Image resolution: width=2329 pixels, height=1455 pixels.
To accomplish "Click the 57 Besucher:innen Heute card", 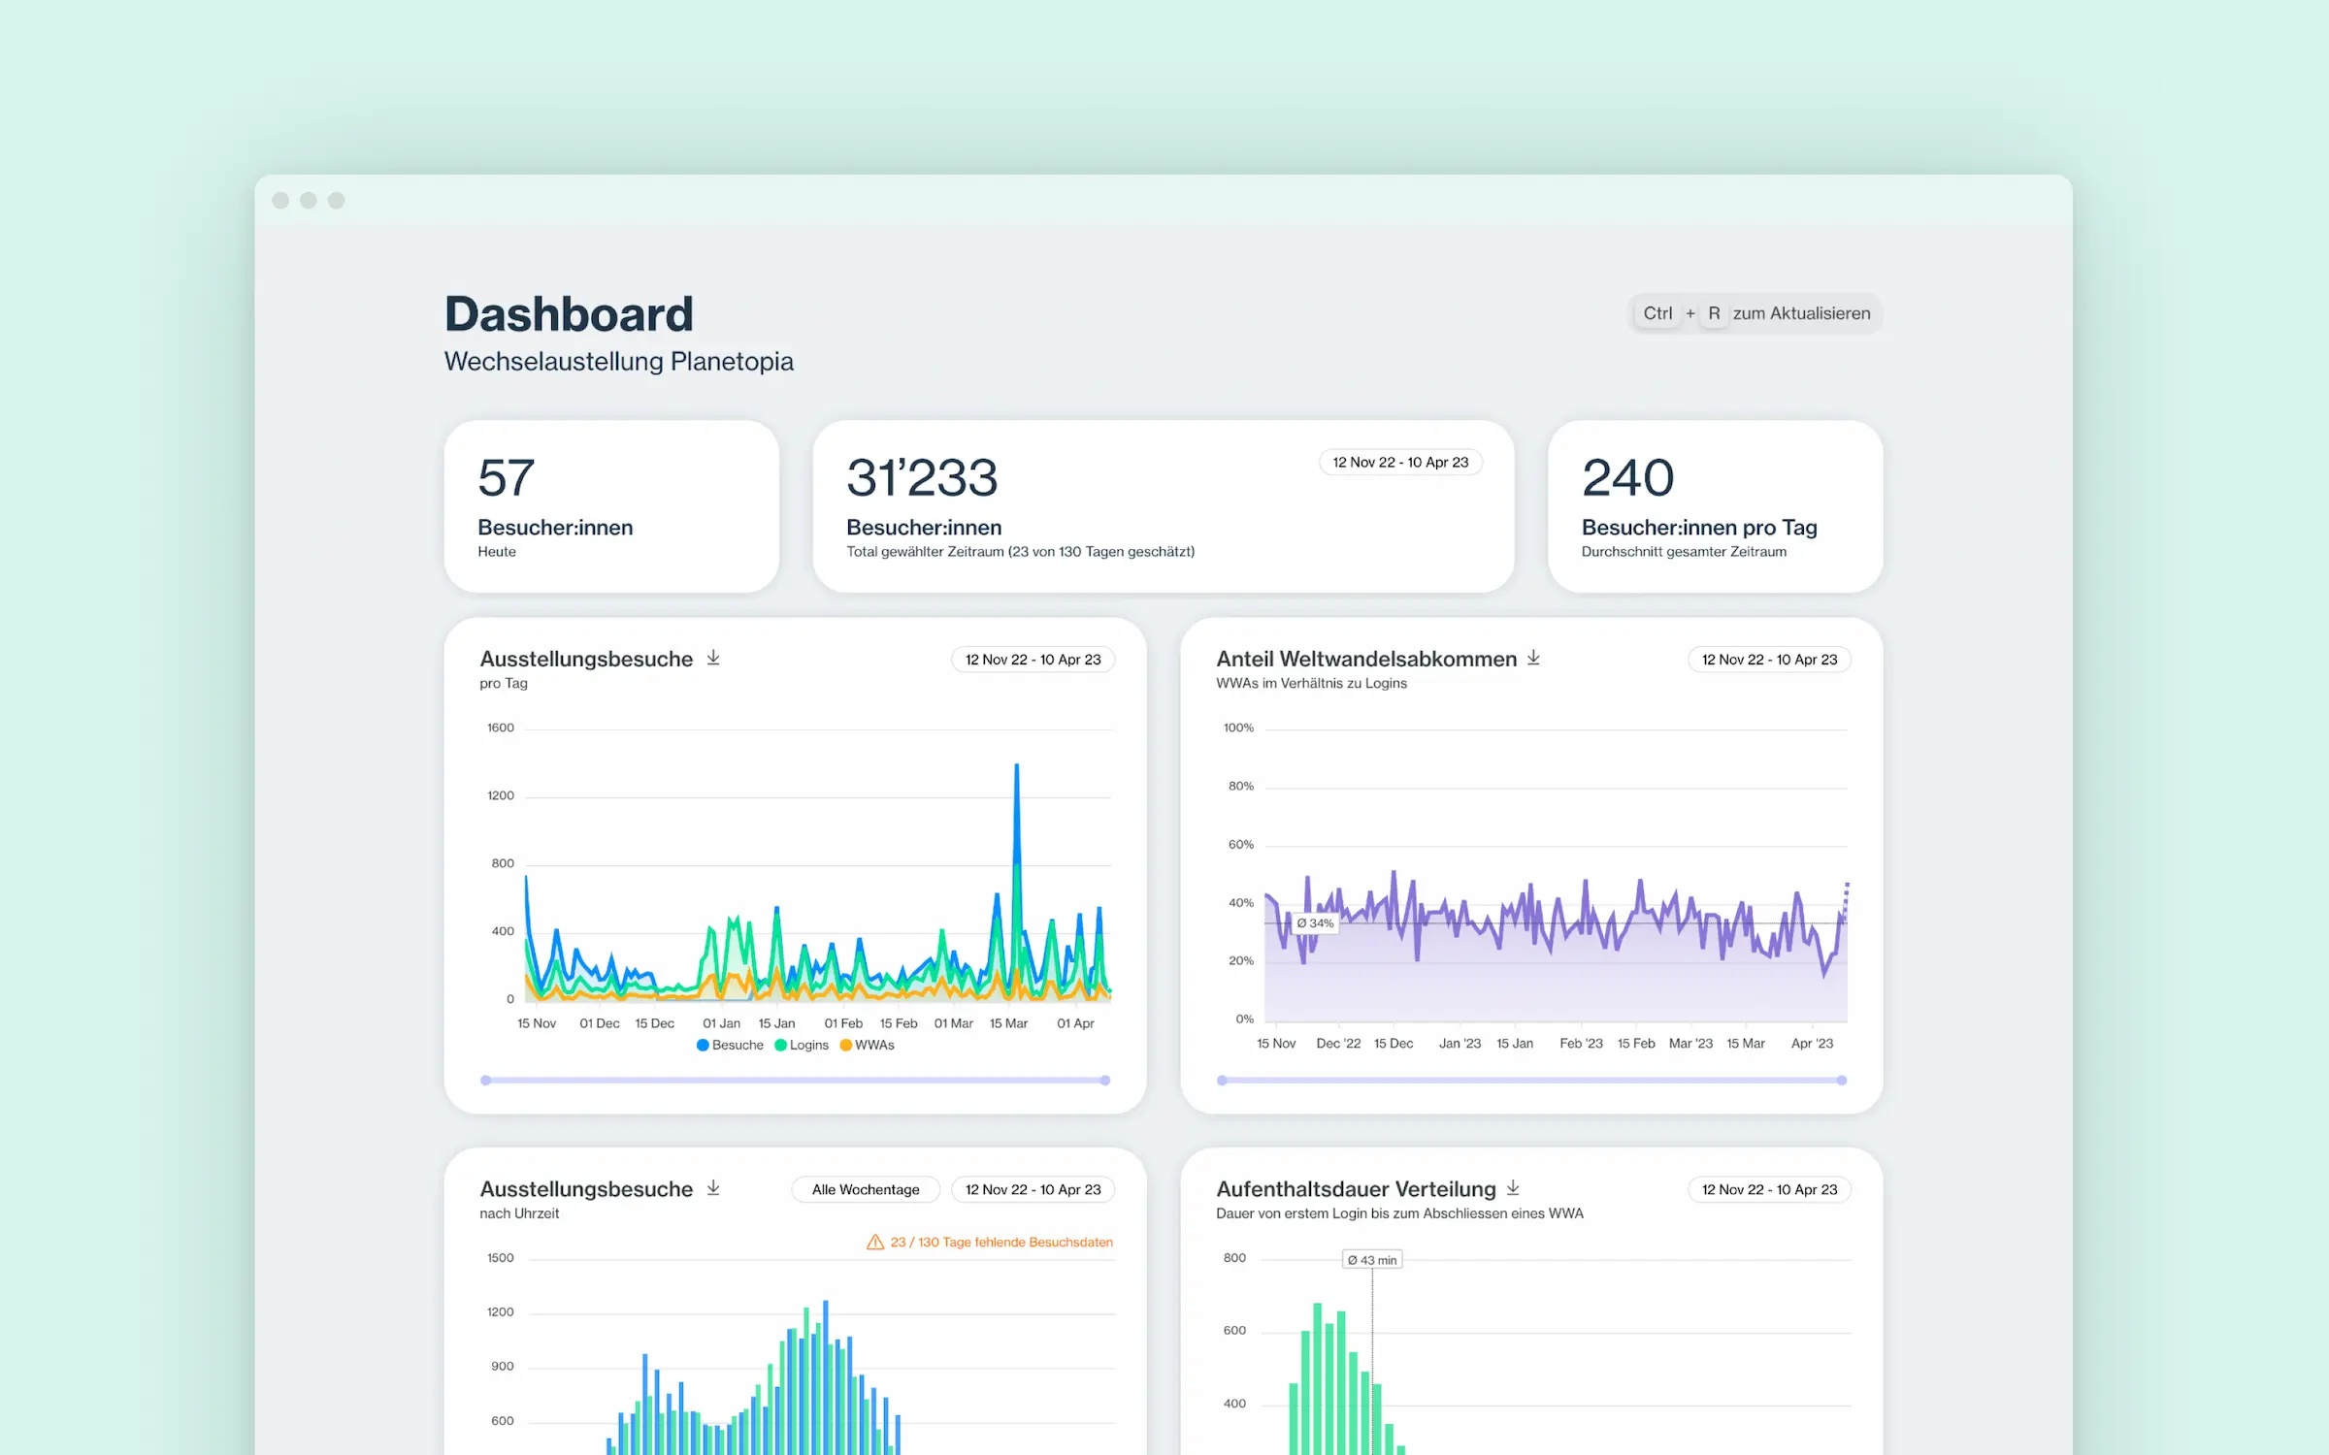I will [611, 506].
